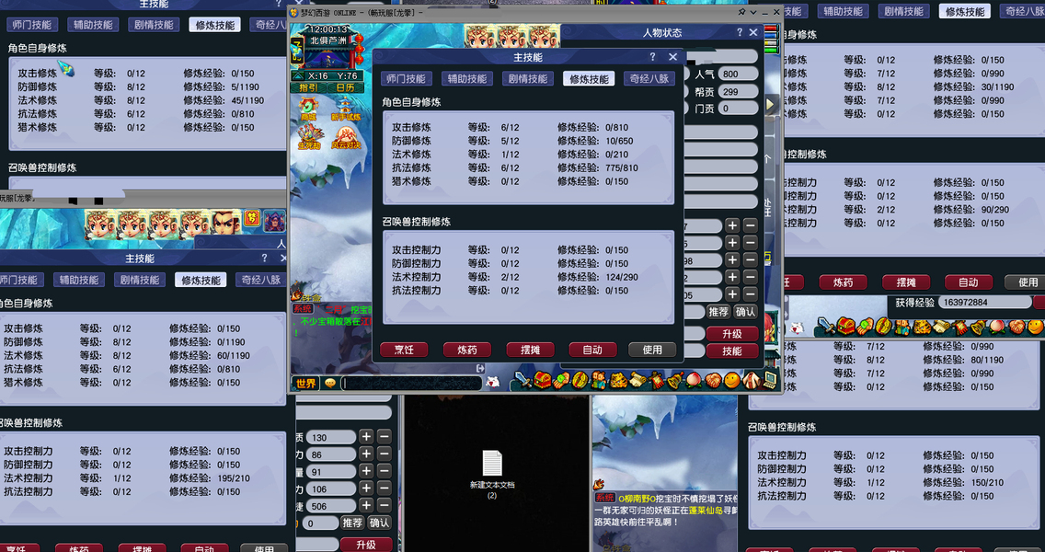Image resolution: width=1045 pixels, height=552 pixels.
Task: Click the peach icon in front window toolbar
Action: tap(694, 380)
